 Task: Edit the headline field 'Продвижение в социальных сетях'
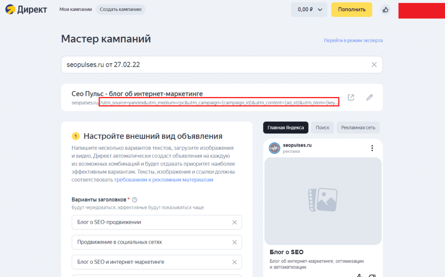156,242
